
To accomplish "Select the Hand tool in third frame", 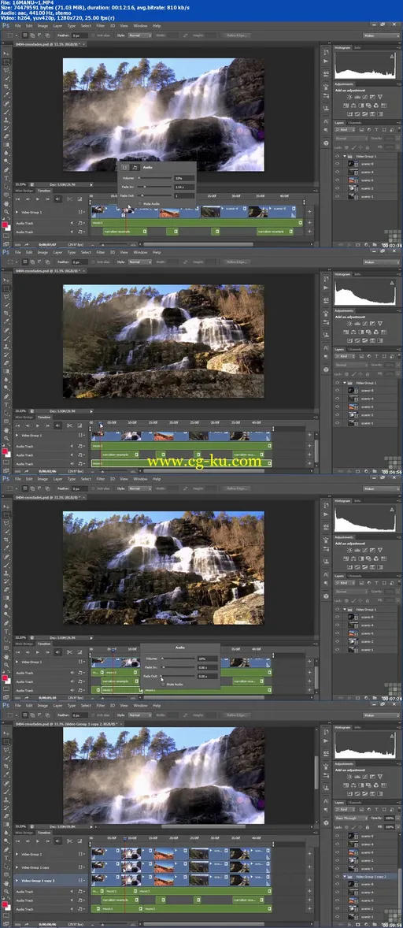I will [6, 656].
